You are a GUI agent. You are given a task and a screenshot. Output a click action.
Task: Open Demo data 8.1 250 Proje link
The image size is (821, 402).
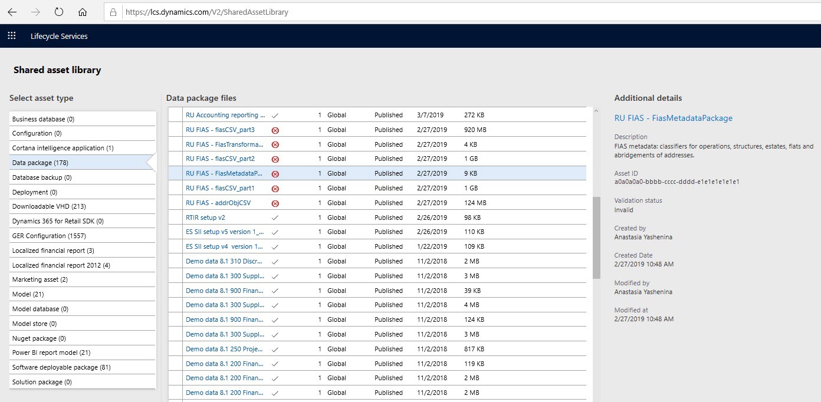224,349
